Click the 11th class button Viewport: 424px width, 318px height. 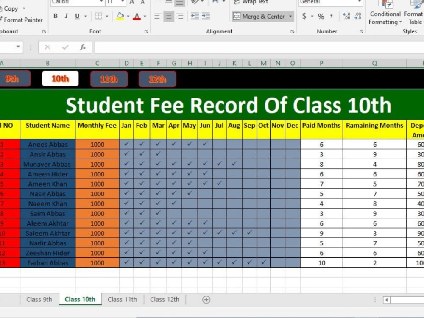(x=109, y=79)
